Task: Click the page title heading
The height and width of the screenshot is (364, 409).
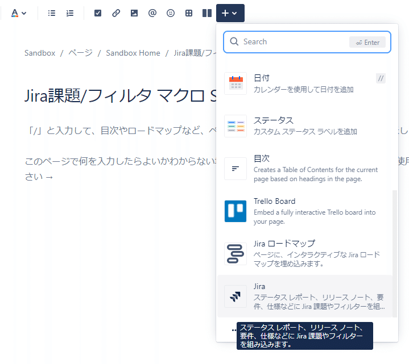Action: [x=121, y=96]
